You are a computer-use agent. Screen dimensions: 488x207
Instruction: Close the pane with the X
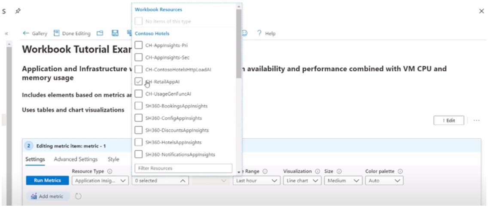[x=481, y=11]
